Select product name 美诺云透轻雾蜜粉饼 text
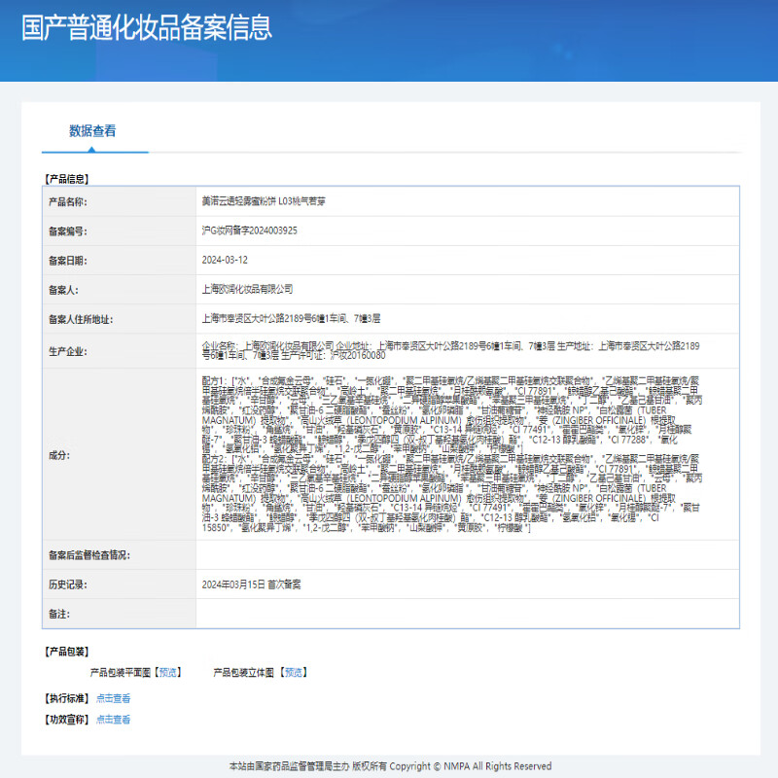This screenshot has width=778, height=778. pos(264,201)
